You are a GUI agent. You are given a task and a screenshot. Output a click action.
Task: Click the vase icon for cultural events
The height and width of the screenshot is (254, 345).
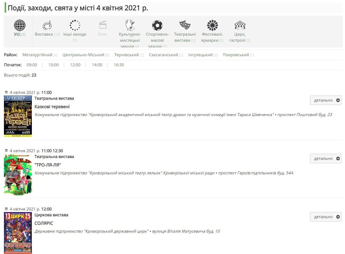(x=130, y=25)
